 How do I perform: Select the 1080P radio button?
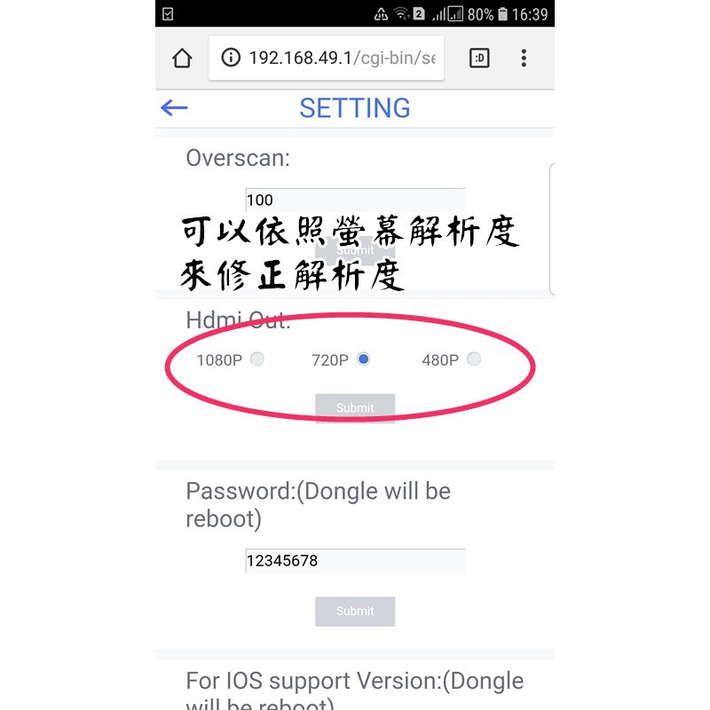[x=257, y=359]
